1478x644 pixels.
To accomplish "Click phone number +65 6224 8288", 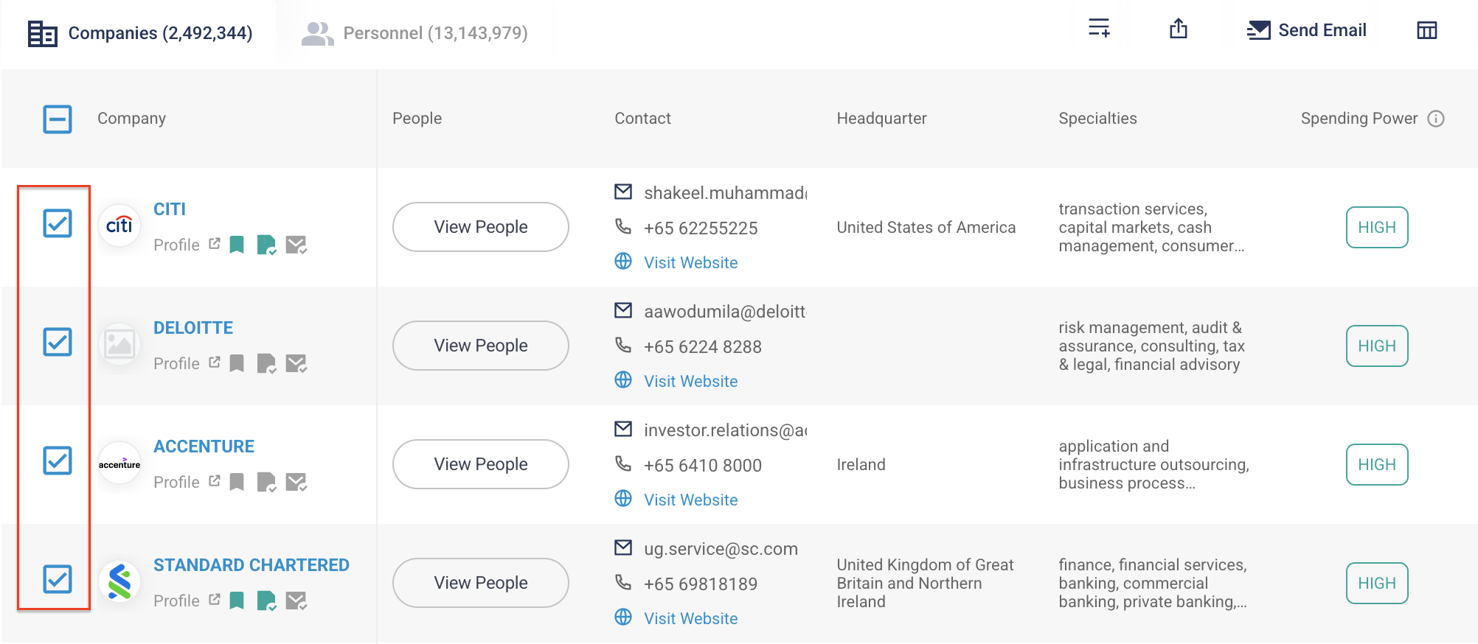I will click(703, 347).
